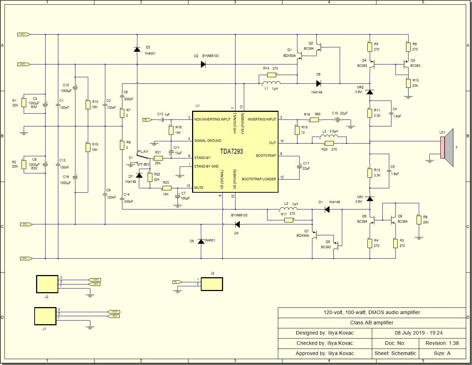Select connector J1 body

pos(46,316)
